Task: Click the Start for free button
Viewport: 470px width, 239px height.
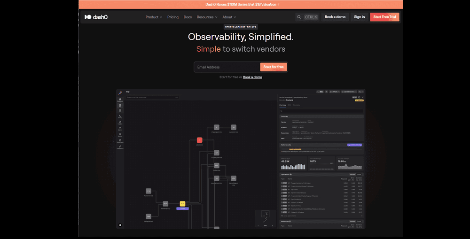Action: pos(273,67)
